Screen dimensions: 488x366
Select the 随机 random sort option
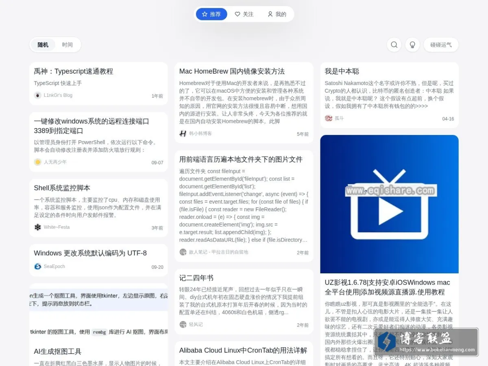43,45
